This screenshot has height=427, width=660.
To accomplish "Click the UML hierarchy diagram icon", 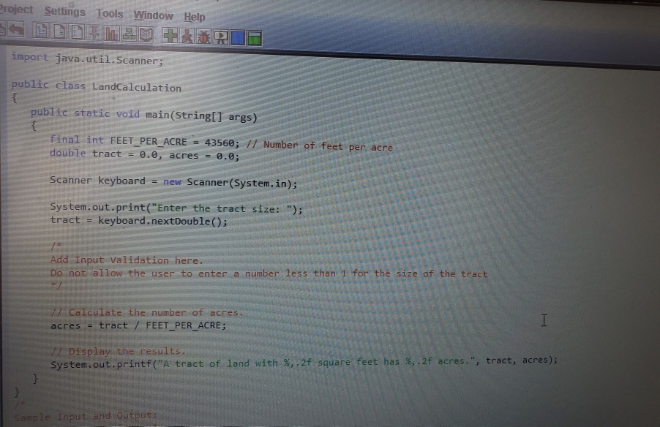I will coord(130,36).
